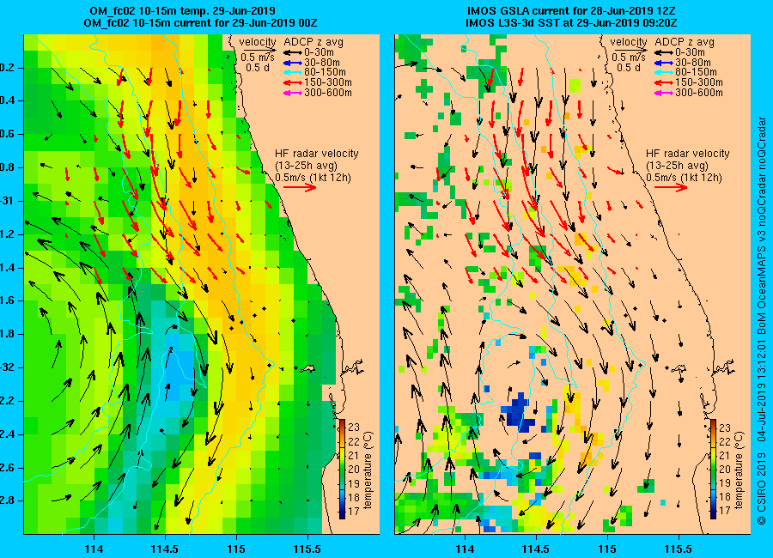Click the '-31' latitude label on left axis
The image size is (773, 558).
click(9, 201)
